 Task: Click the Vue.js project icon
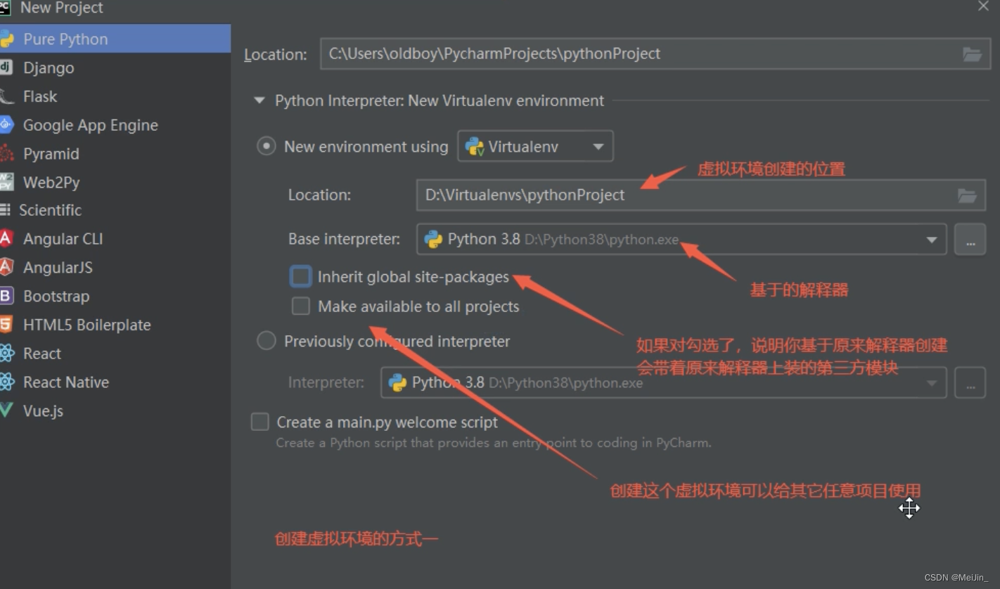[6, 410]
